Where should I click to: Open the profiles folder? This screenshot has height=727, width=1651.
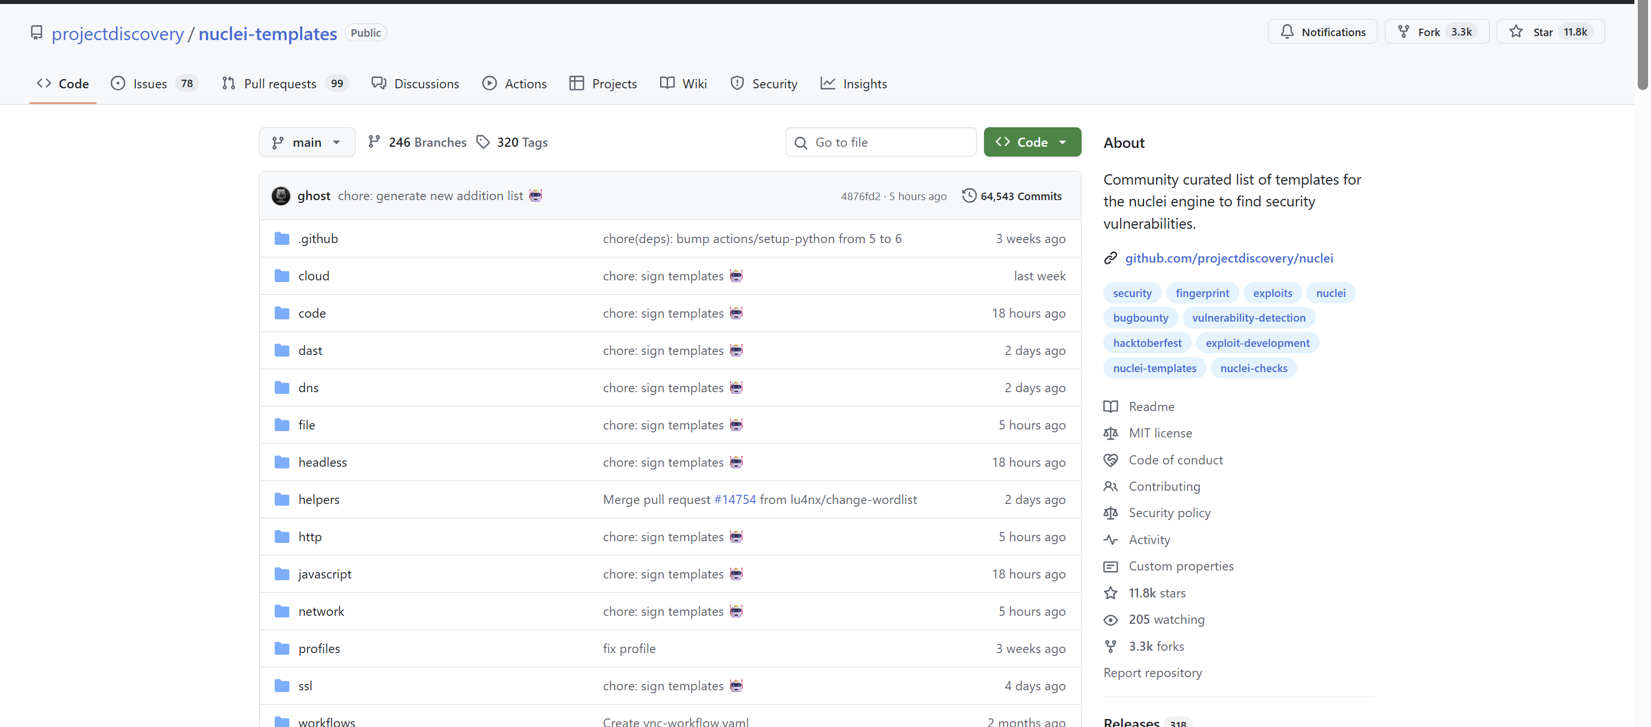(x=319, y=649)
